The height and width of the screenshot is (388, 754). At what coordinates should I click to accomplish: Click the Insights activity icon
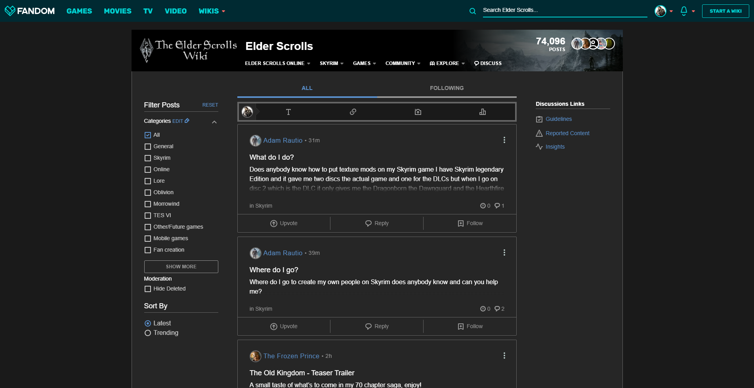(x=539, y=147)
